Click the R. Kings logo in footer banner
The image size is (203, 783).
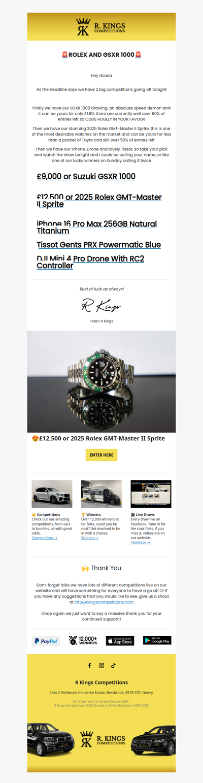(x=101, y=739)
